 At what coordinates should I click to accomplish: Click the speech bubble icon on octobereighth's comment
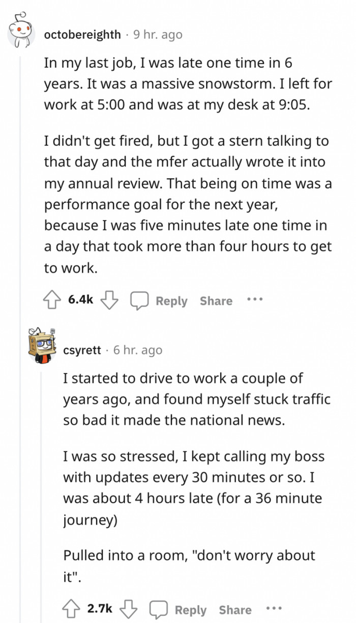[139, 300]
